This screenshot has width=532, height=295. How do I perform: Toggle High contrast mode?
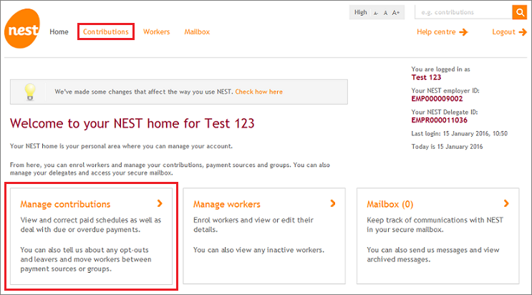tap(361, 13)
